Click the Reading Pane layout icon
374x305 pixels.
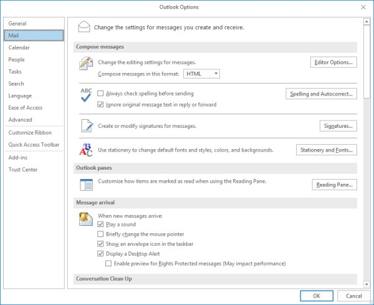(86, 185)
